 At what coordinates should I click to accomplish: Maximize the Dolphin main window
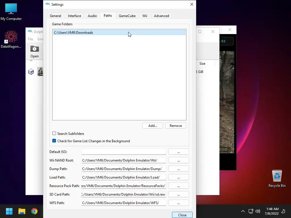[200, 32]
